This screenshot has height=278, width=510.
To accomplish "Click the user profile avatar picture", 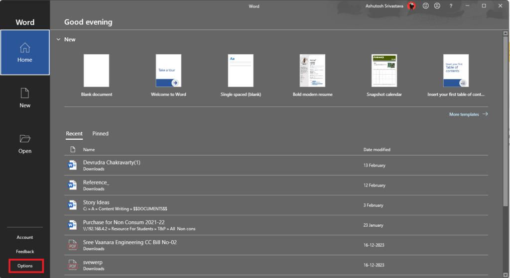I will point(411,6).
